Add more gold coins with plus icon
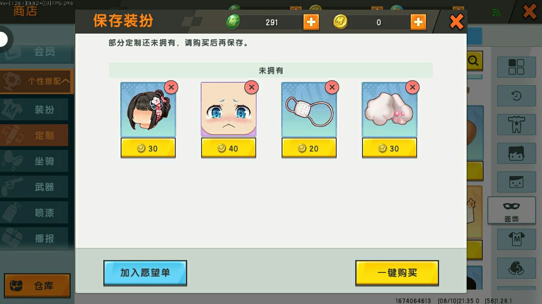Image resolution: width=542 pixels, height=304 pixels. [x=418, y=22]
